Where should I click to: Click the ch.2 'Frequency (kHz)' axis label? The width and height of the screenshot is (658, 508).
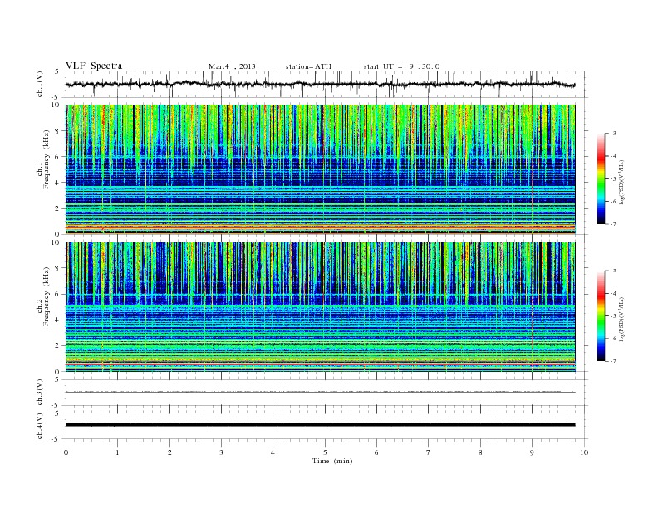(x=47, y=296)
